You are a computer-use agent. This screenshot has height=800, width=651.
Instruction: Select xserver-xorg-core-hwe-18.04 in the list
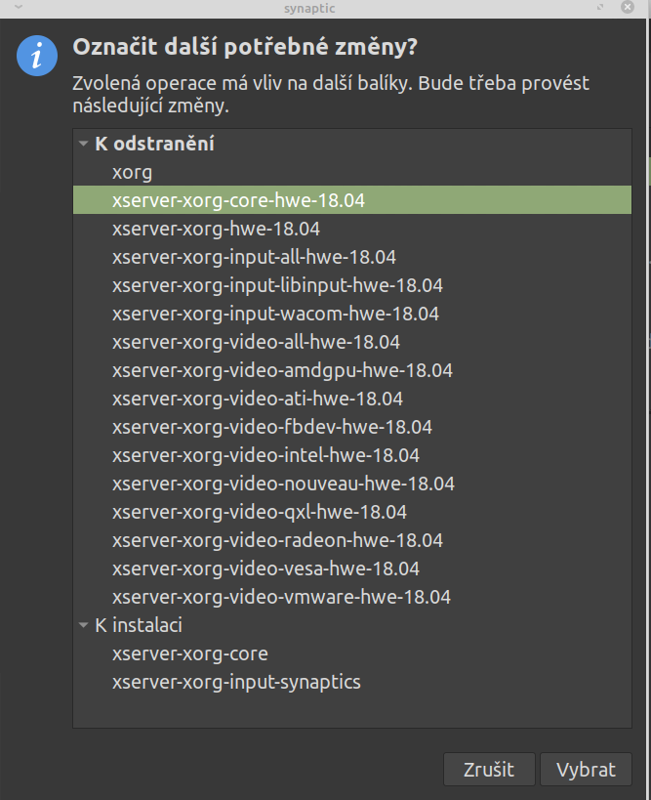point(238,200)
